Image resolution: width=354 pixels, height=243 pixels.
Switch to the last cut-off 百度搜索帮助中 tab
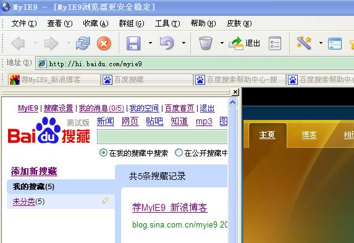tap(320, 80)
